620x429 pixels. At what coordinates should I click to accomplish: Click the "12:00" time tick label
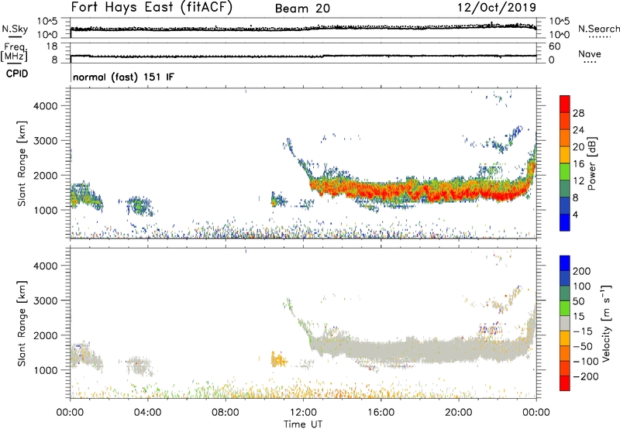(303, 413)
